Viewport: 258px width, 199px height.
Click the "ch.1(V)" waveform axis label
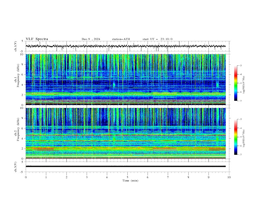16,46
